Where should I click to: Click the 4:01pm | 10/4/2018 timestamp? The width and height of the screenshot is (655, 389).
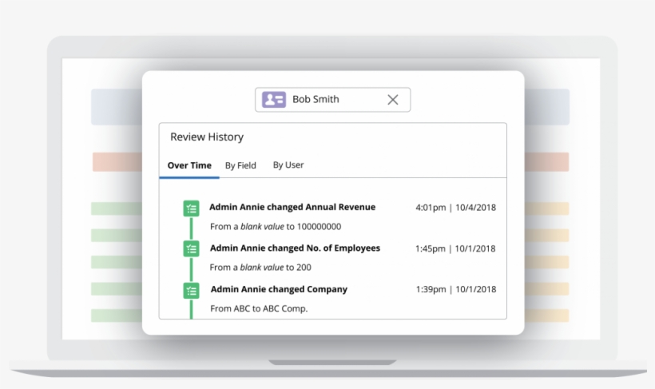tap(455, 208)
